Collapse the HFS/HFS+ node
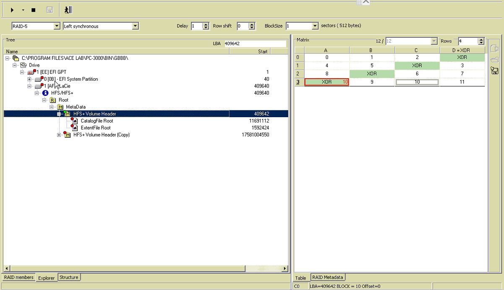 click(37, 93)
